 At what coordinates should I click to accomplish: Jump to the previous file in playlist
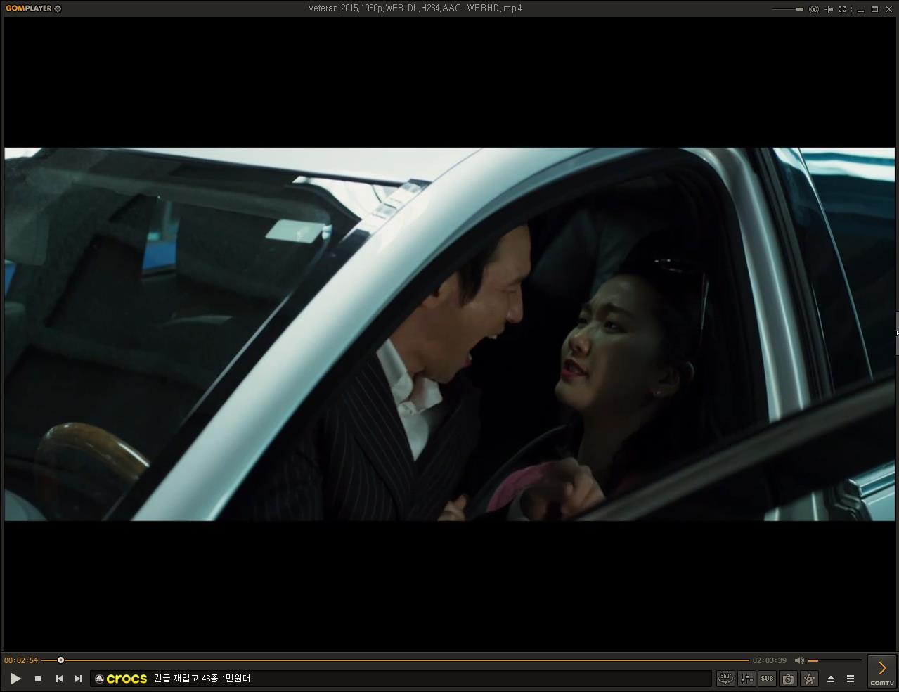point(59,679)
